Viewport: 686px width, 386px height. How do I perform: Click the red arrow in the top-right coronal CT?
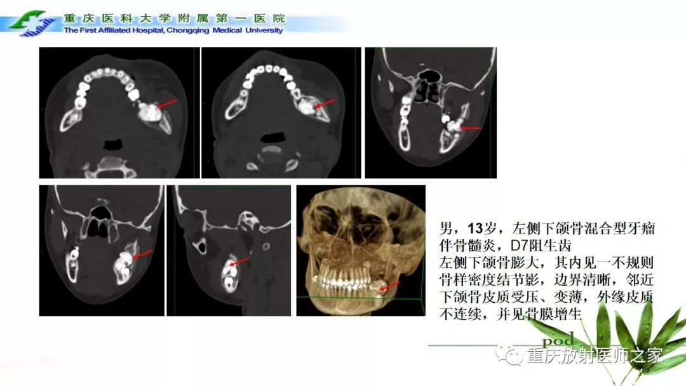(x=471, y=129)
